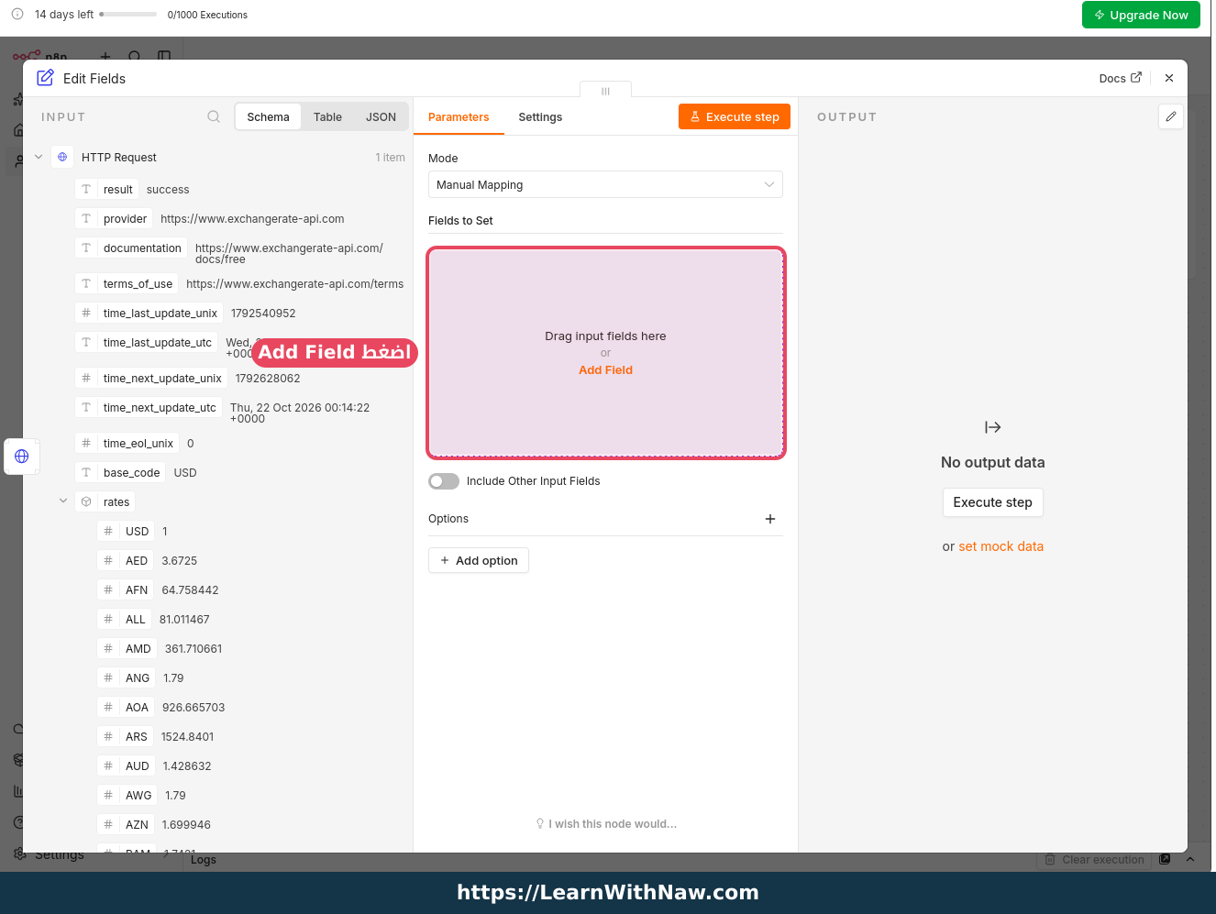Open the Parameters tab
Image resolution: width=1216 pixels, height=914 pixels.
pyautogui.click(x=459, y=117)
